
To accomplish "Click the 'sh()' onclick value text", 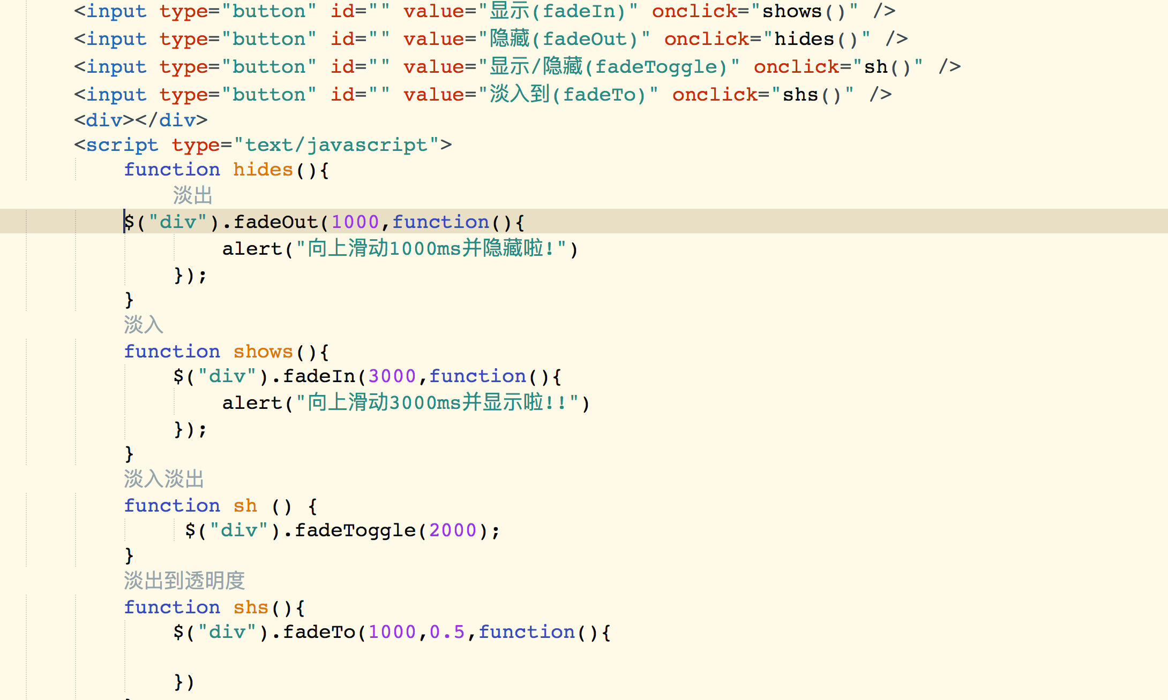I will tap(887, 67).
